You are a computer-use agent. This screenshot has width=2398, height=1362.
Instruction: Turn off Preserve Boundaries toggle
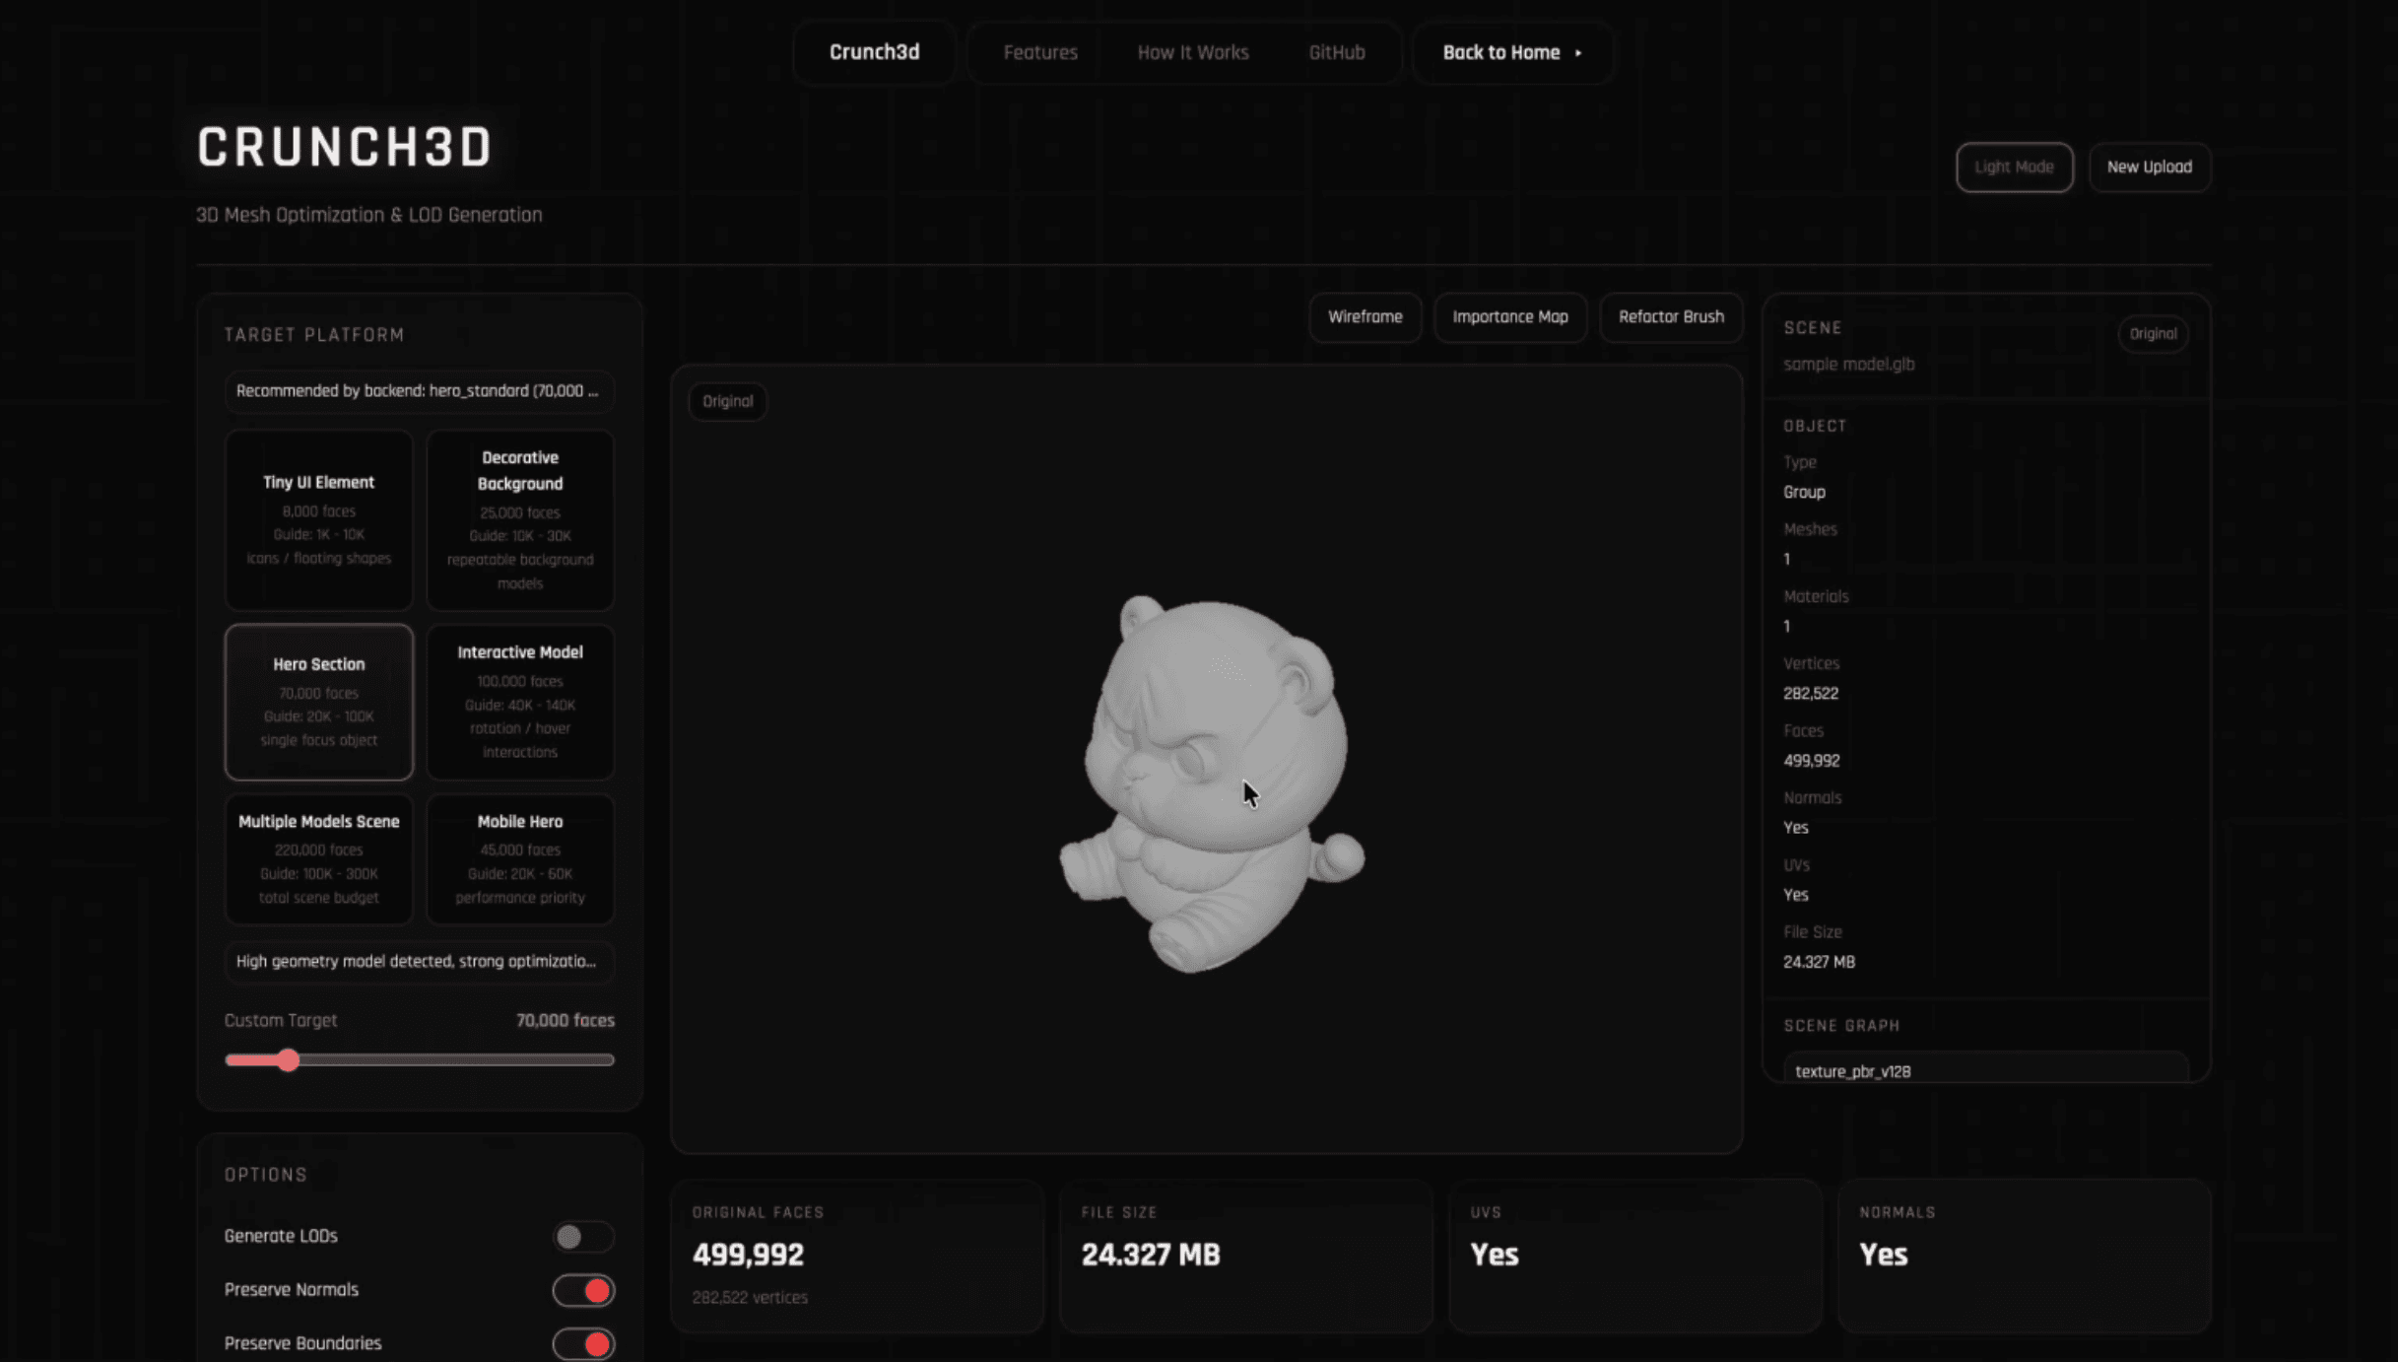click(x=583, y=1343)
